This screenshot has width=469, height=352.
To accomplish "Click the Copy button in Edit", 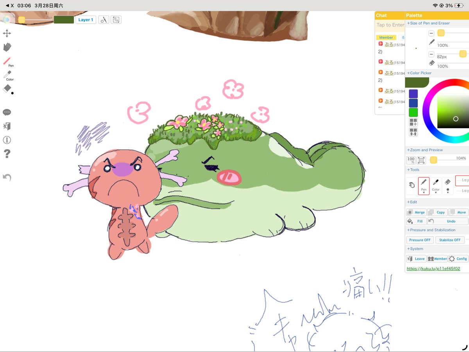I will click(x=437, y=212).
